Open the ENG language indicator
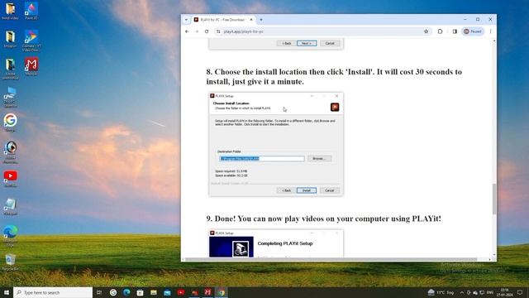Screen dimensions: 529x298 click(x=490, y=292)
